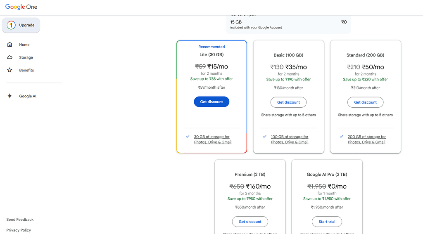Click the Recommended label on the Lite plan
Screen dimensions: 423x234
pos(211,47)
